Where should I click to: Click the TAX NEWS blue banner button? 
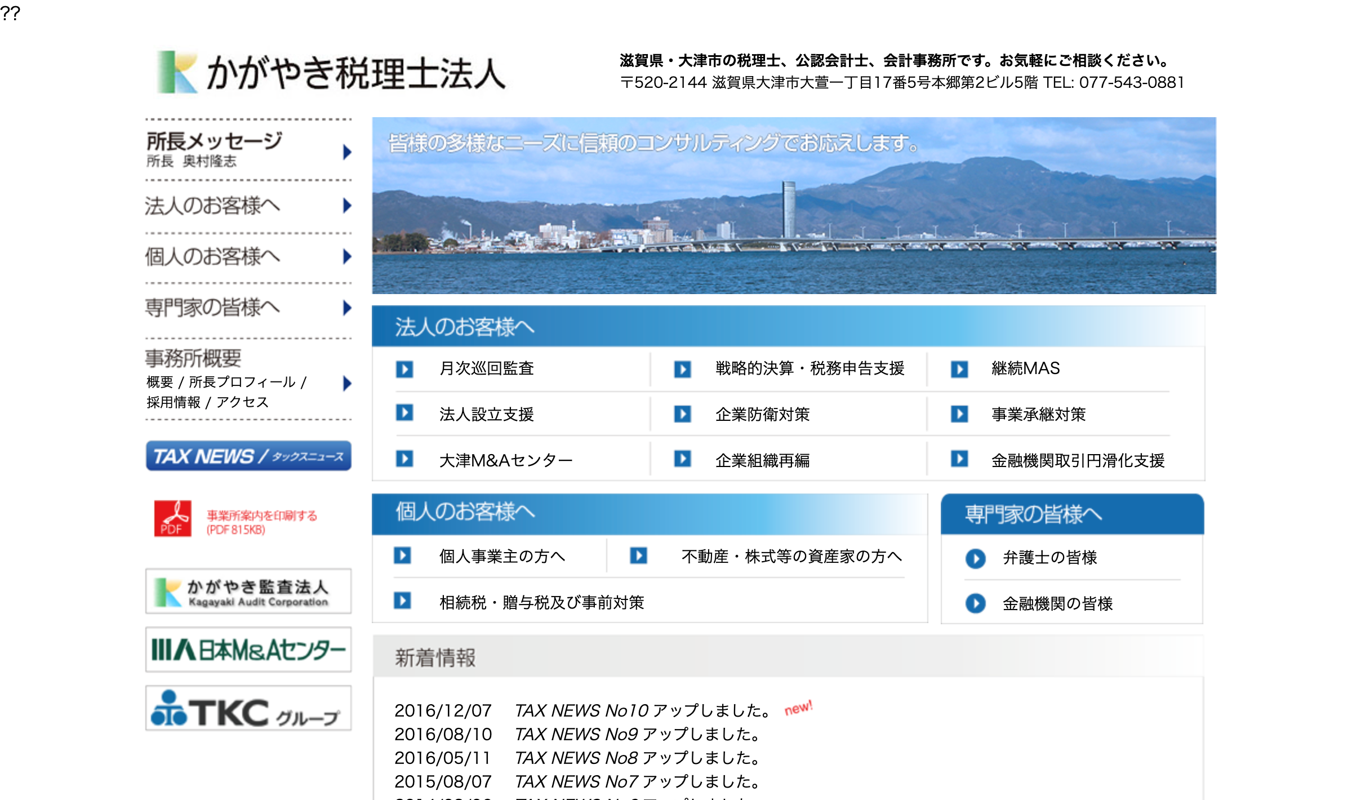(x=248, y=456)
